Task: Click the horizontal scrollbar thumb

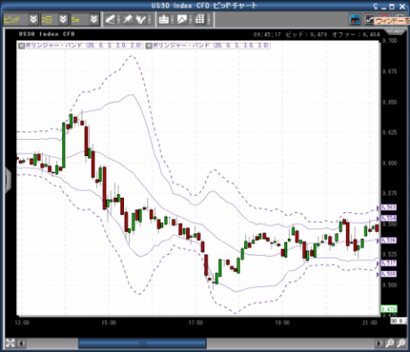Action: click(x=143, y=343)
